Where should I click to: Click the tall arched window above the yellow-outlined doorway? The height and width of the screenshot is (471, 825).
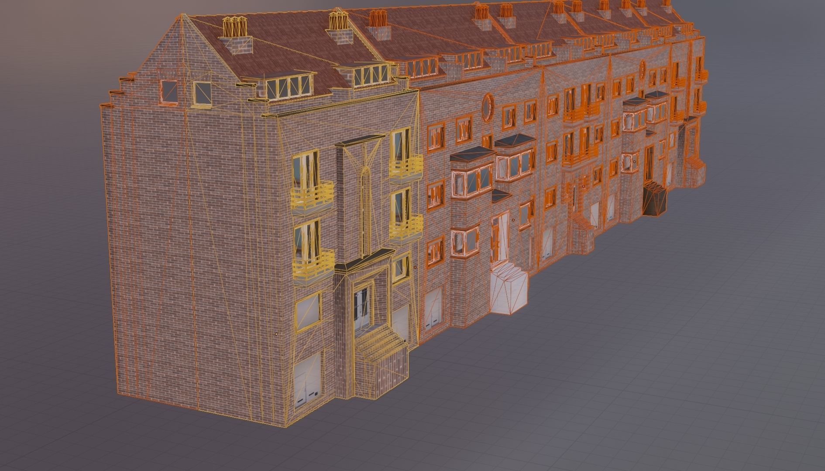click(x=364, y=212)
